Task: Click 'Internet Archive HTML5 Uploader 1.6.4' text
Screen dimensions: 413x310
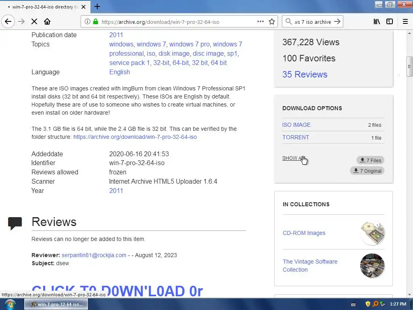Action: 163,181
